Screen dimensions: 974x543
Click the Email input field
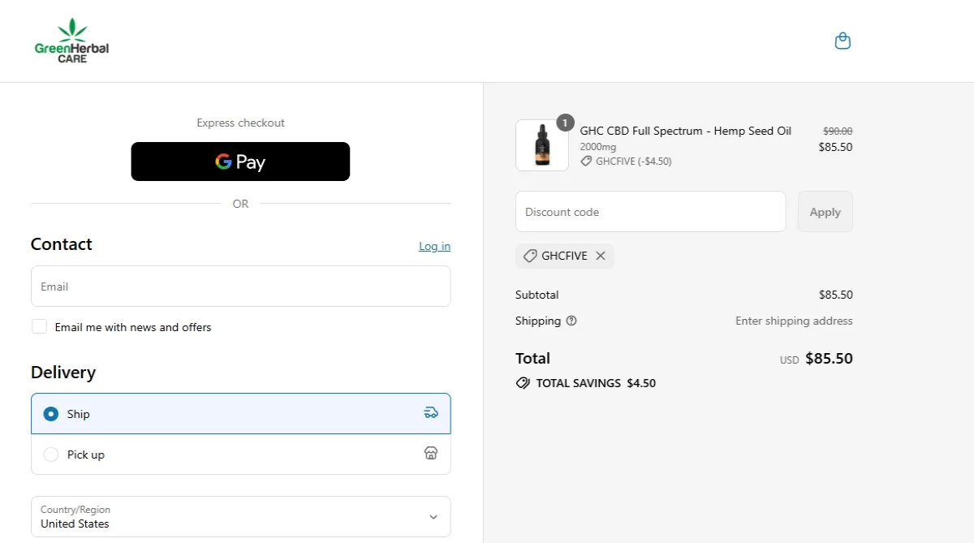point(240,286)
